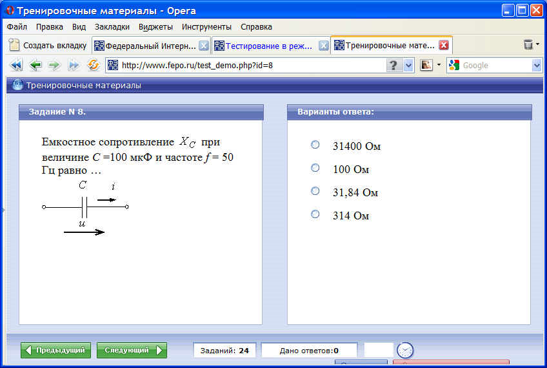This screenshot has width=547, height=368.
Task: Select the answer 31,84 Ом
Action: [315, 190]
